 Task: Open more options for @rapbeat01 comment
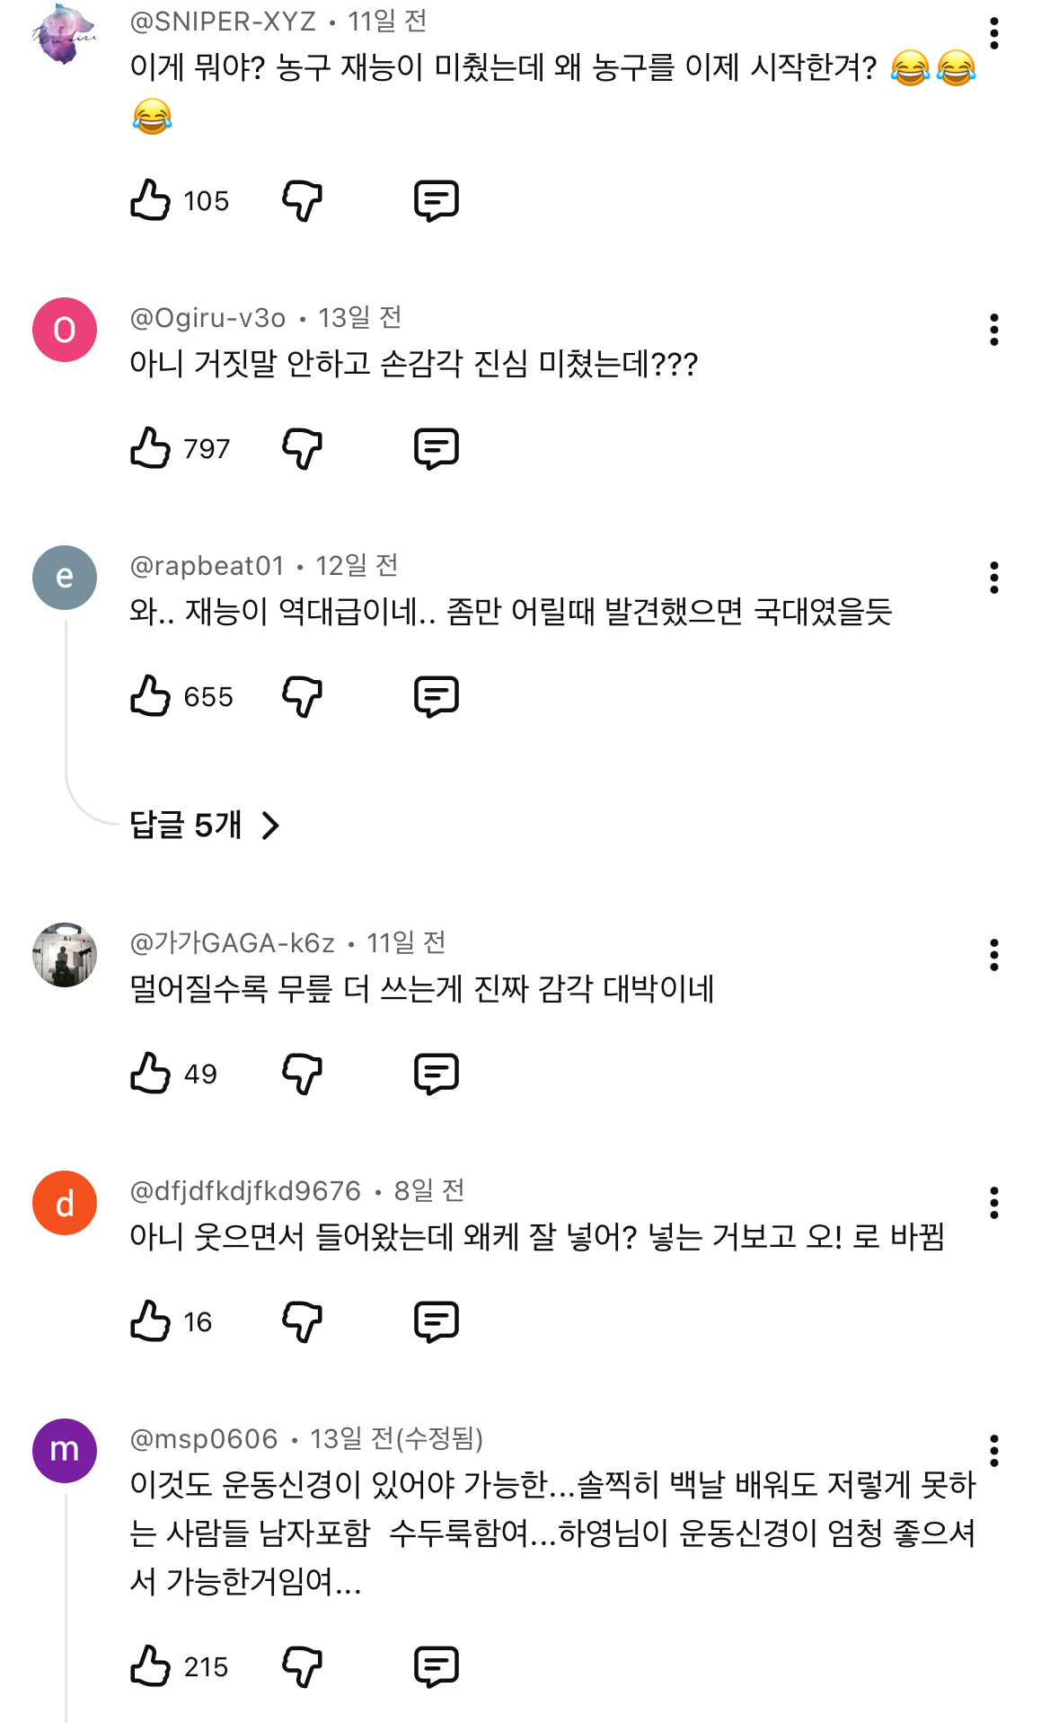click(993, 578)
